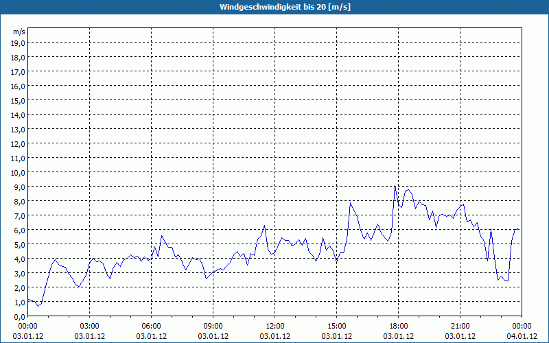Click the "3,0" y-axis tick label
The height and width of the screenshot is (343, 549).
point(20,273)
